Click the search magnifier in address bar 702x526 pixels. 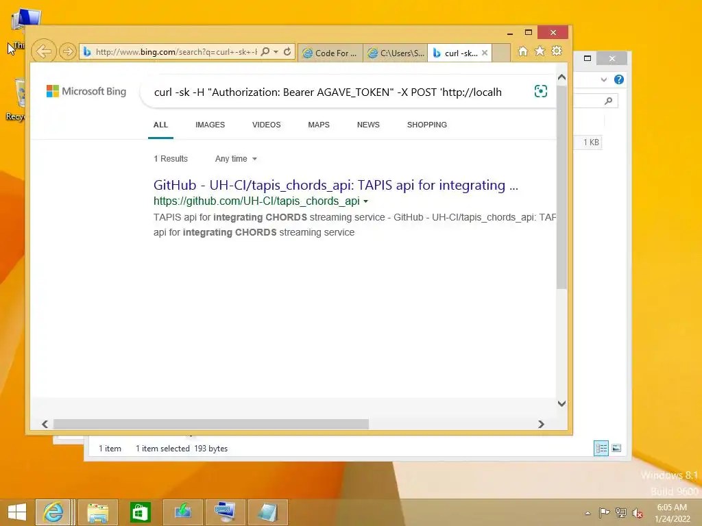(x=265, y=51)
